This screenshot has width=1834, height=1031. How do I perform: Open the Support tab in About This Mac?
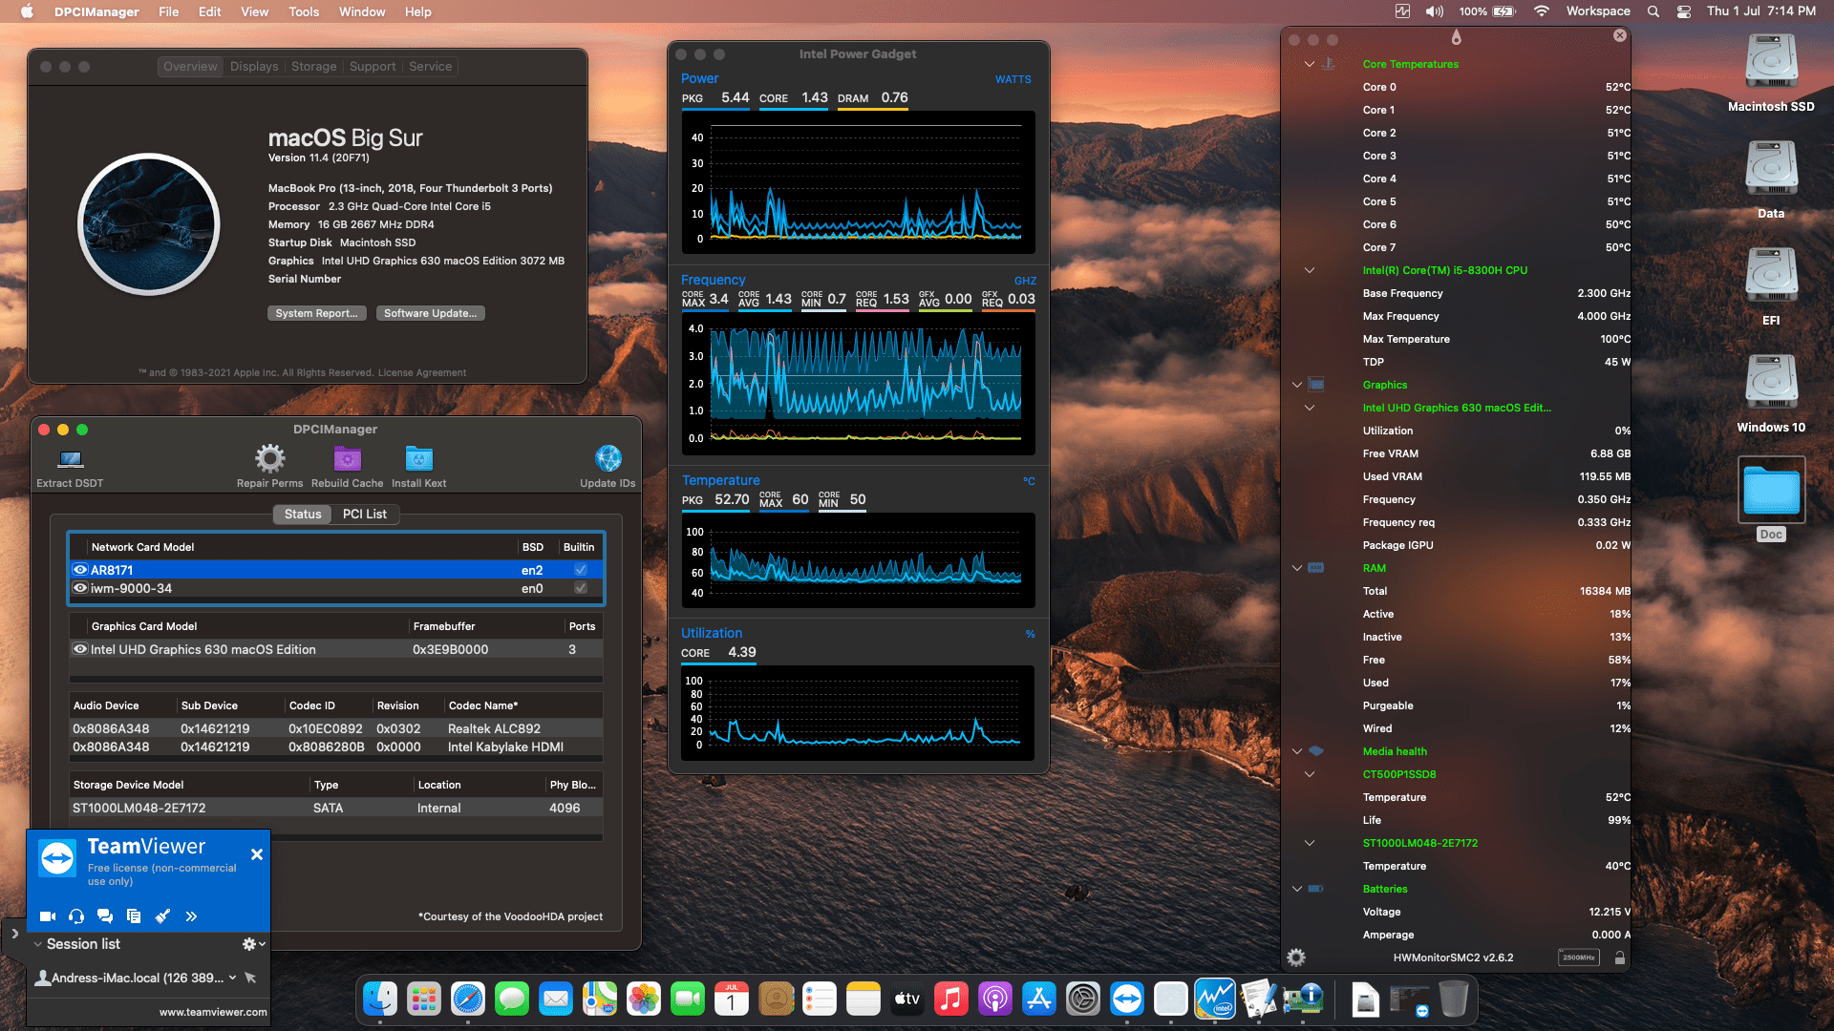tap(373, 67)
